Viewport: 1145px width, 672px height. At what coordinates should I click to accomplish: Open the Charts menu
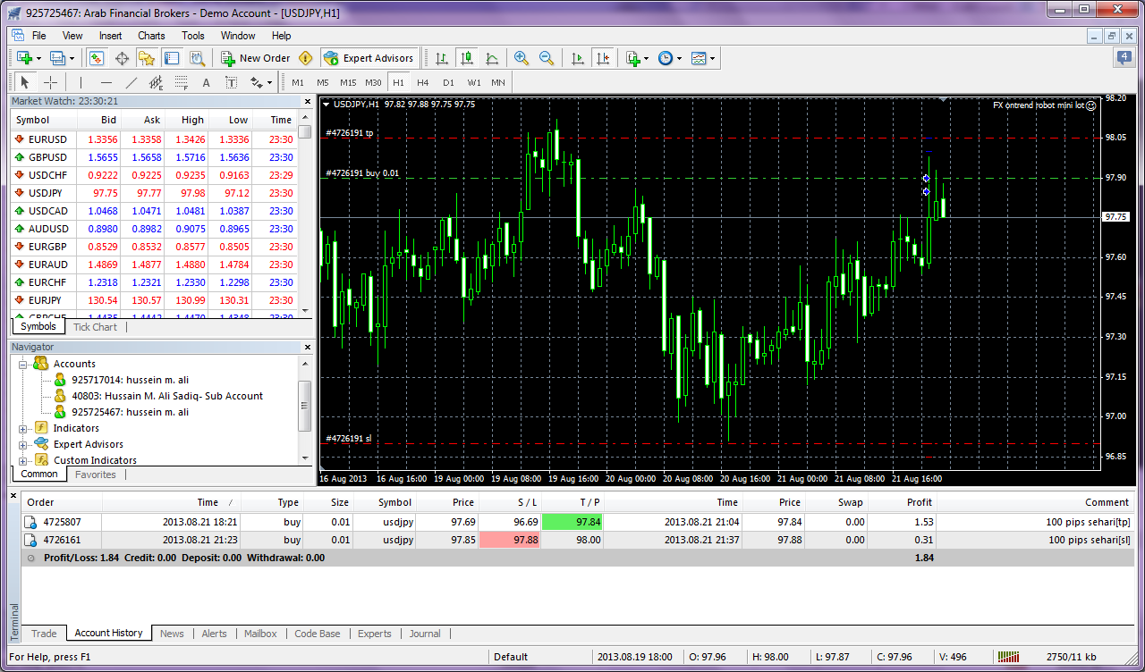click(151, 36)
